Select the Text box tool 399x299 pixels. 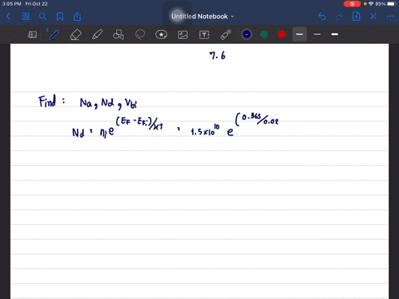pyautogui.click(x=204, y=35)
